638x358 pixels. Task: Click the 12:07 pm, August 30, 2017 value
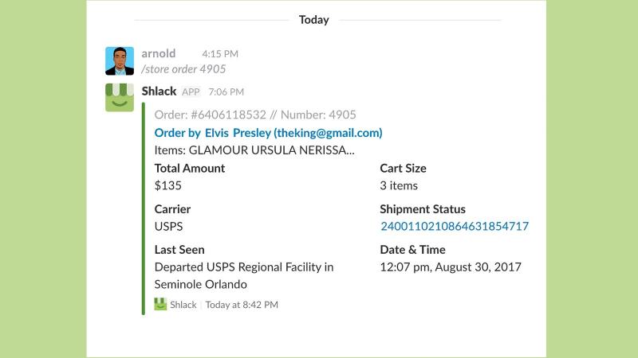(451, 267)
